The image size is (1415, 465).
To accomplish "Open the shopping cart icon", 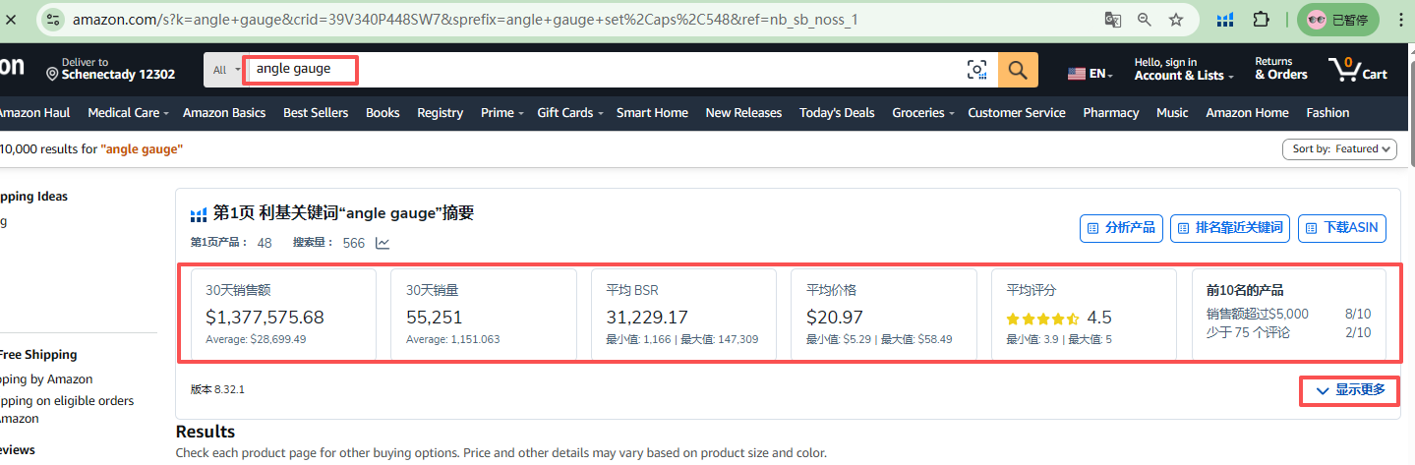I will [x=1357, y=69].
